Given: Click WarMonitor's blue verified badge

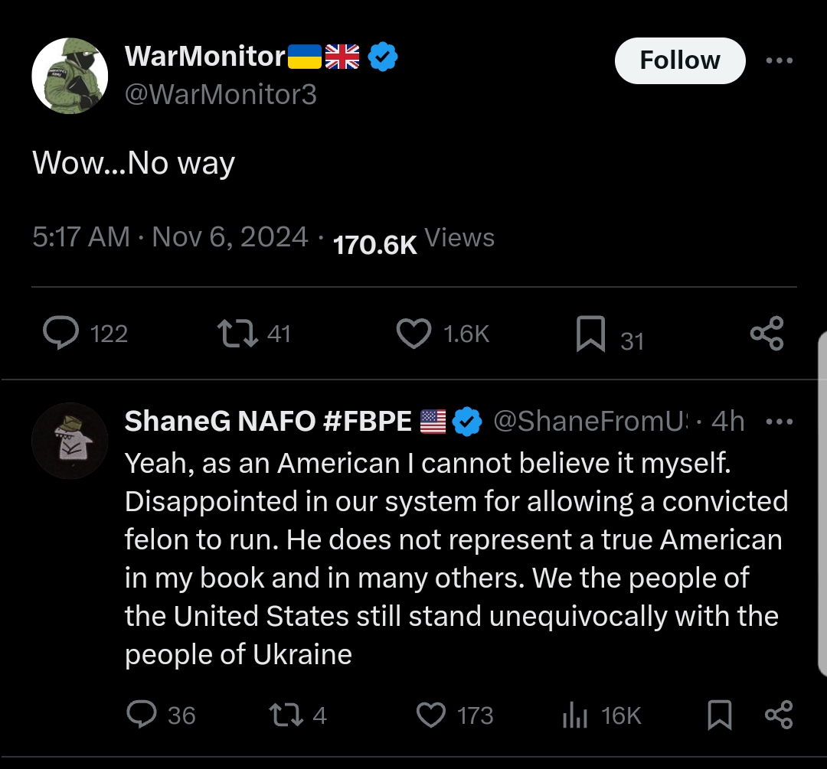Looking at the screenshot, I should 383,56.
